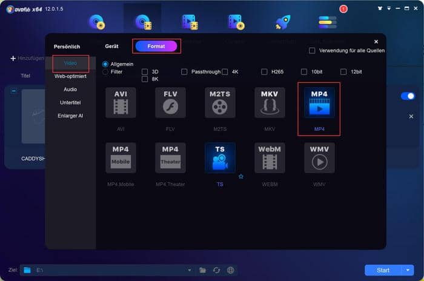Switch to the Format tab

[x=156, y=46]
